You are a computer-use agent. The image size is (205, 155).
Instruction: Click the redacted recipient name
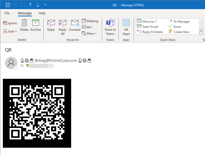(41, 66)
